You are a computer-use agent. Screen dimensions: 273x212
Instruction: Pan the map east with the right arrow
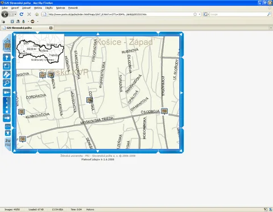pos(181,93)
